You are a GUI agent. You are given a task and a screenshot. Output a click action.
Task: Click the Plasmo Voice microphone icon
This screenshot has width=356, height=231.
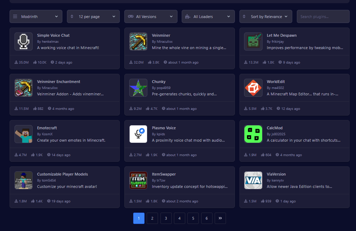(x=138, y=134)
